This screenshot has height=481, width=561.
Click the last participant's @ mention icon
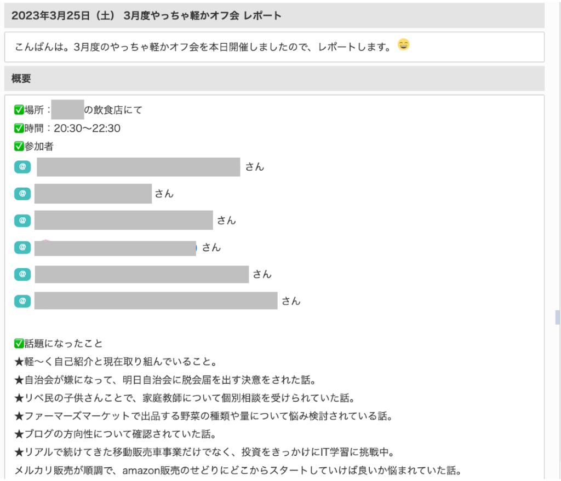click(x=22, y=300)
